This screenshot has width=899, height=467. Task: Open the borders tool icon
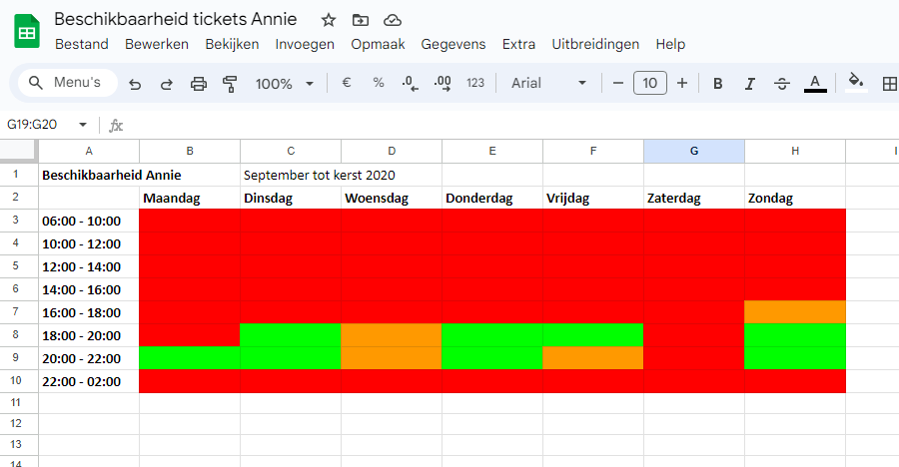889,84
